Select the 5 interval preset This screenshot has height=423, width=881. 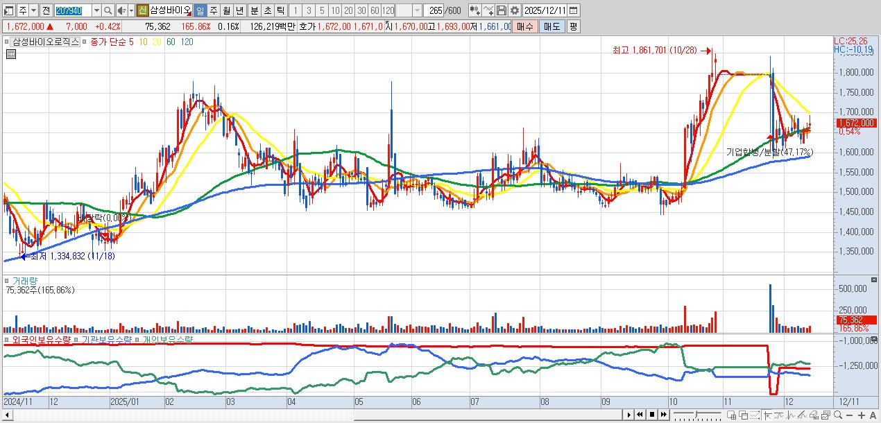[322, 10]
